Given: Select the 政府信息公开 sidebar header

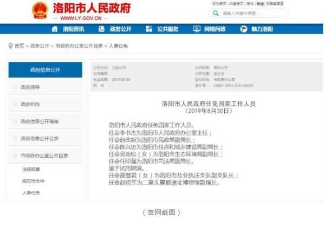Looking at the screenshot, I should click(45, 70).
